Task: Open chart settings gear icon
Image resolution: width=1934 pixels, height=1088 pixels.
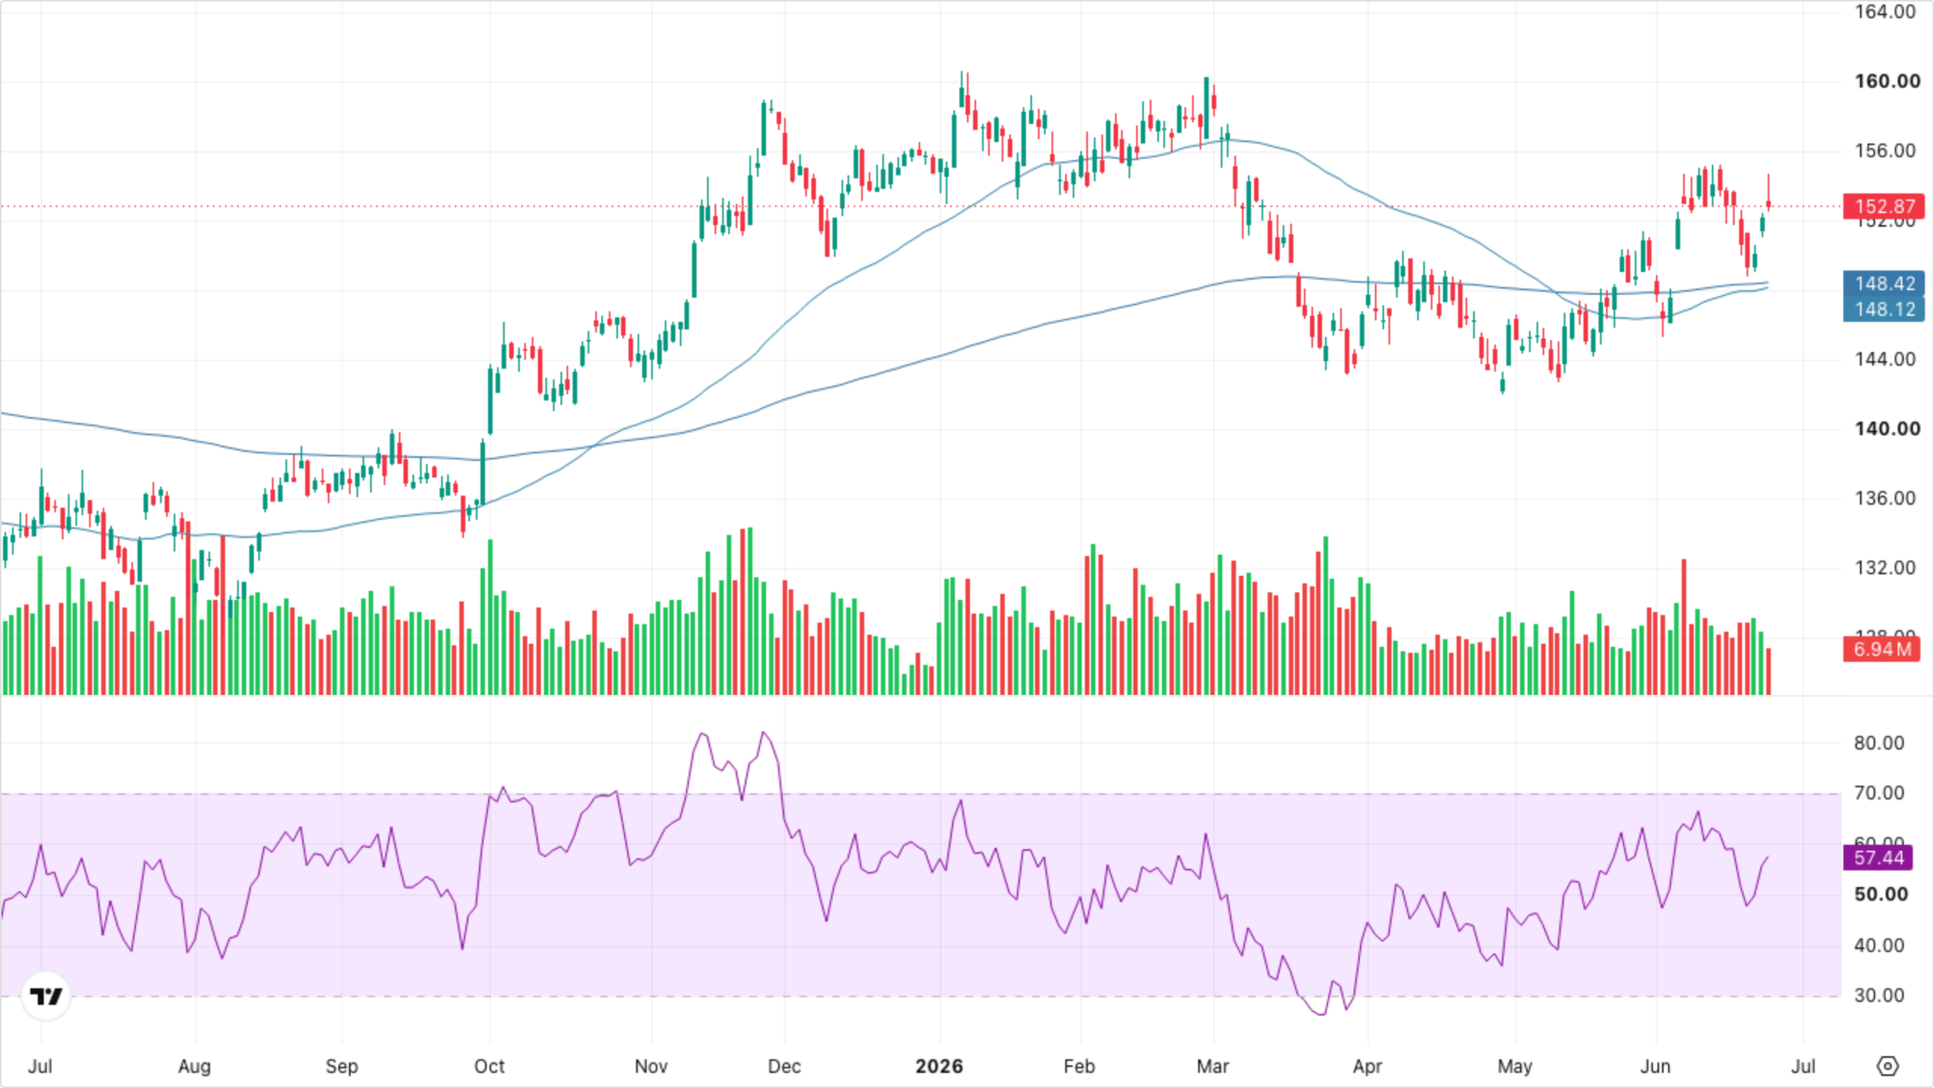Action: coord(1887,1066)
